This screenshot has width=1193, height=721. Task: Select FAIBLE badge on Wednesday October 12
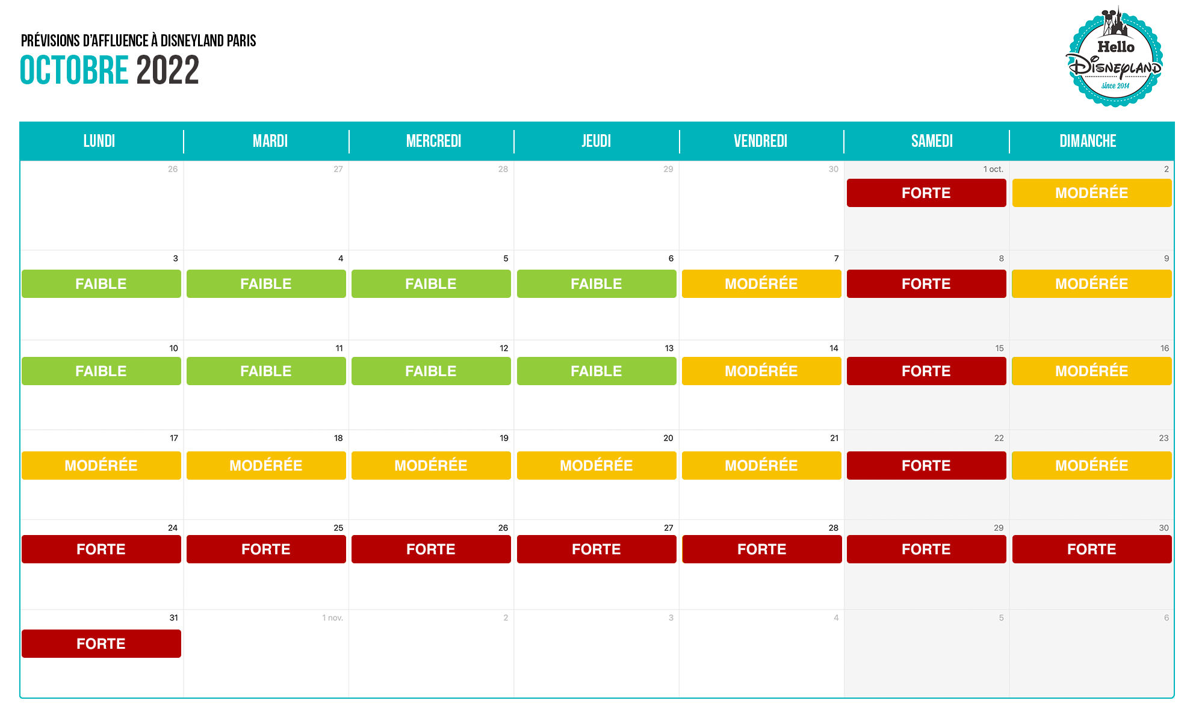click(431, 371)
